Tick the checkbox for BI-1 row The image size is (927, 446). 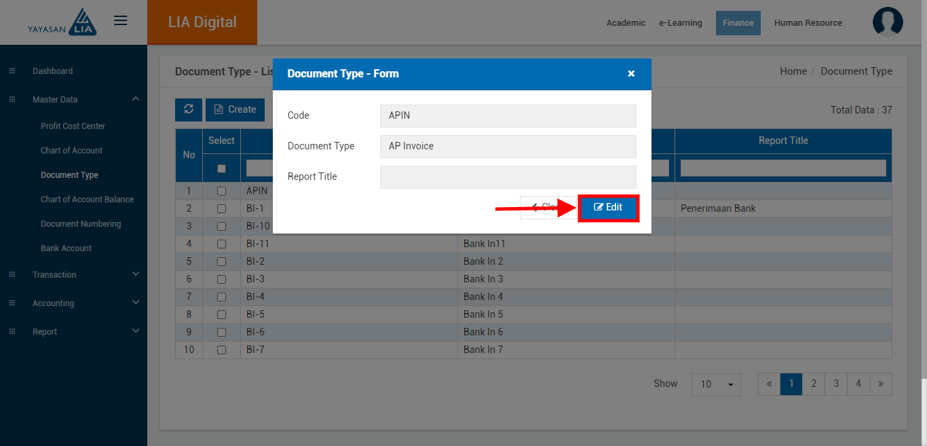[x=221, y=208]
